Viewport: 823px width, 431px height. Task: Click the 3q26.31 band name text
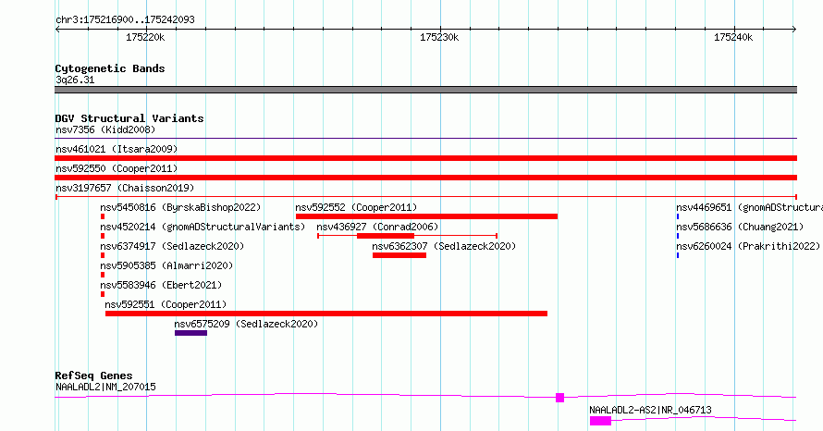(x=75, y=80)
